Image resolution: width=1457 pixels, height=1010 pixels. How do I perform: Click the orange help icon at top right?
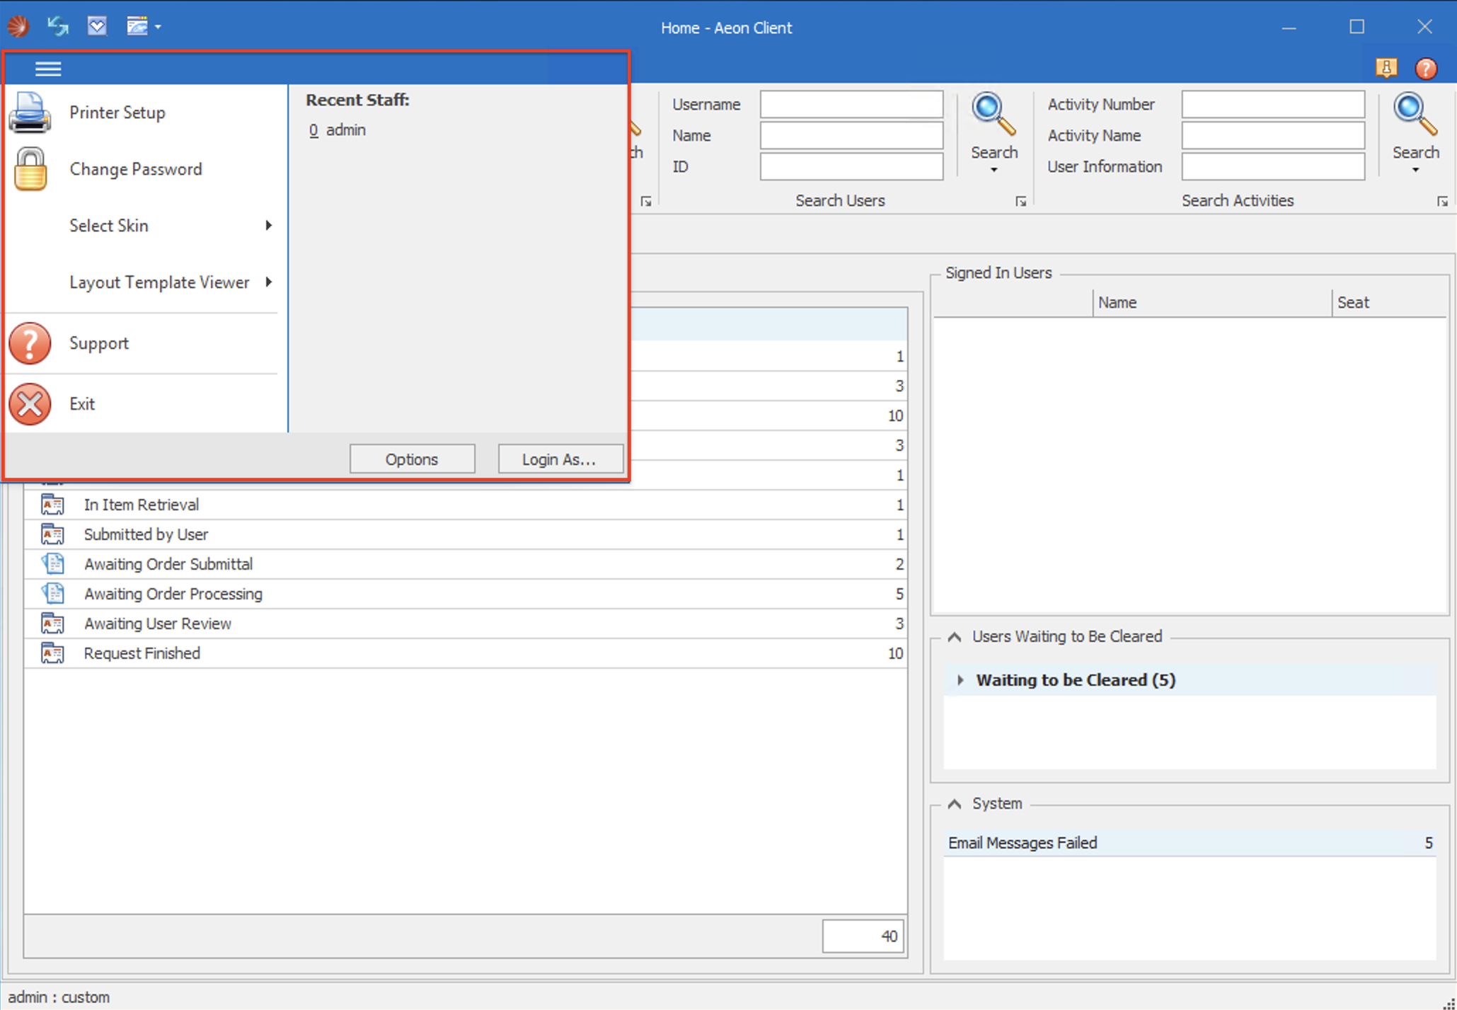[1425, 68]
